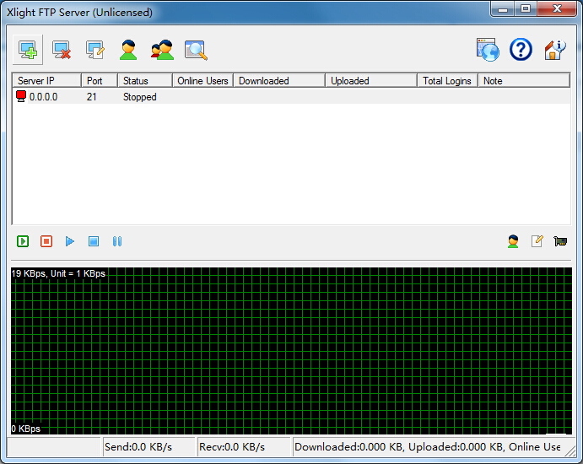The image size is (583, 464).
Task: Select the 0.0.0.0 server row
Action: coord(292,97)
